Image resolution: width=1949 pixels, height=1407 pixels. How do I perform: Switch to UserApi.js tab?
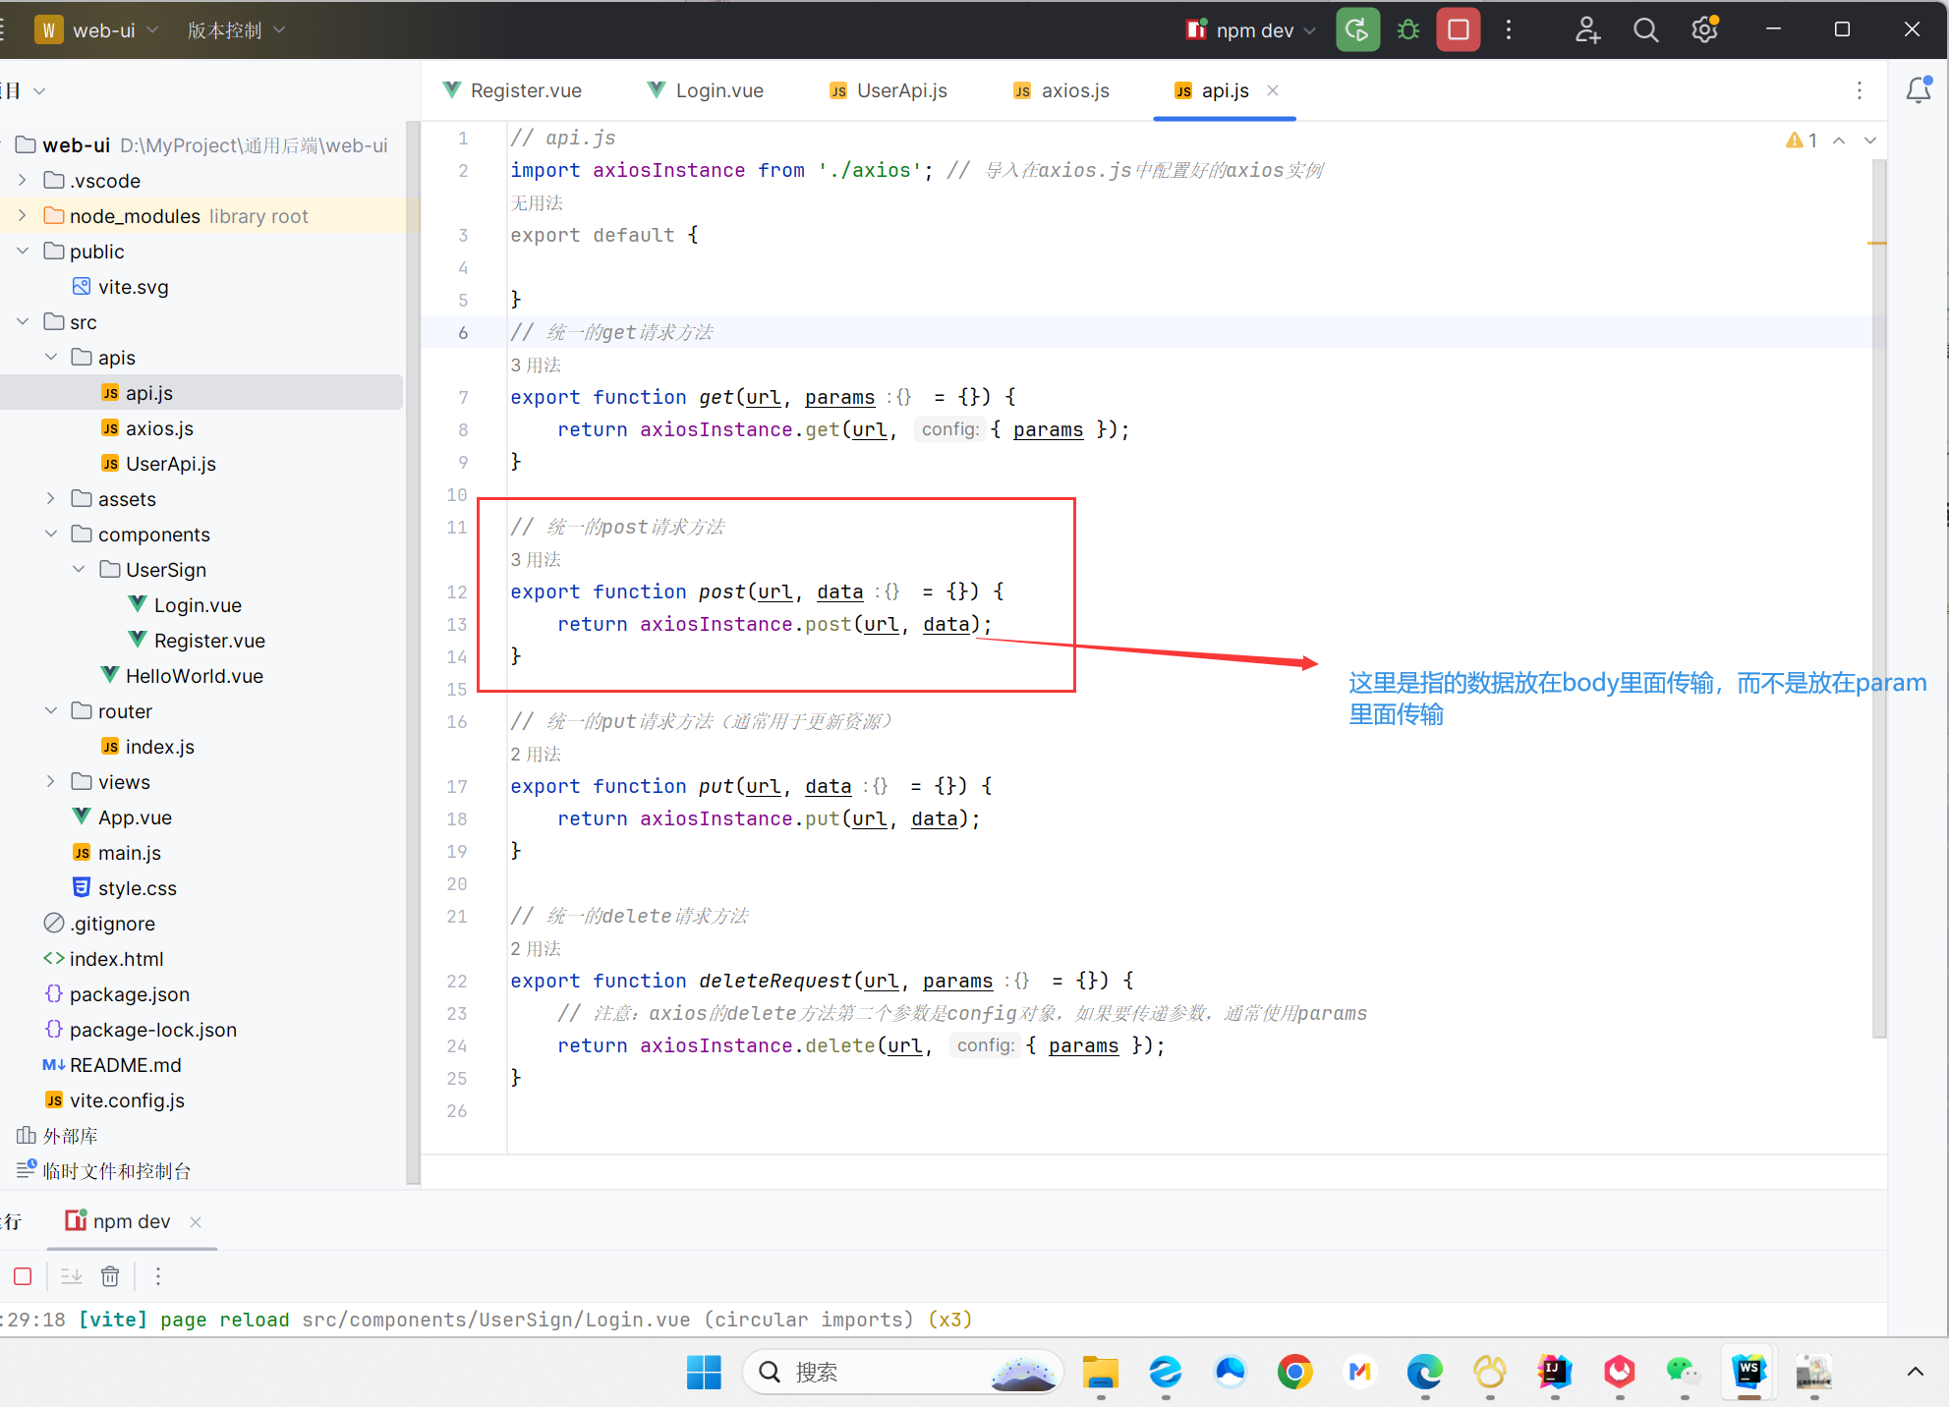[889, 90]
